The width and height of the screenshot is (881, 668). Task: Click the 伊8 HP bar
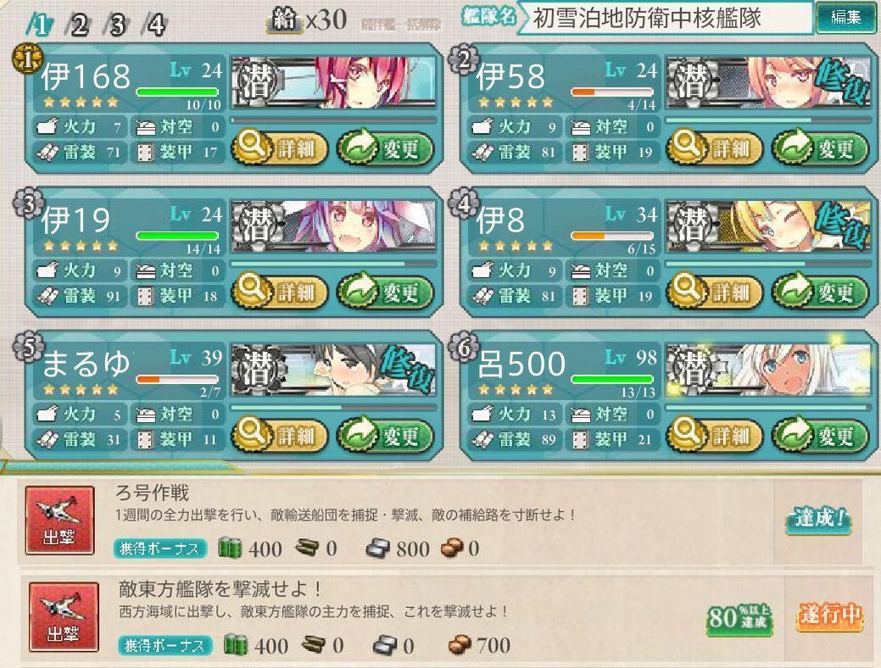(x=612, y=236)
